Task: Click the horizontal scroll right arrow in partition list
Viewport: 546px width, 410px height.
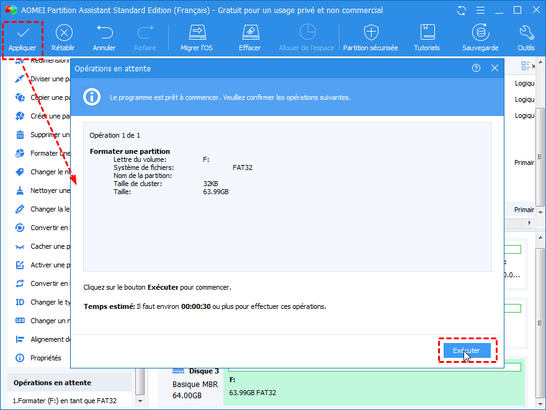Action: click(x=530, y=223)
